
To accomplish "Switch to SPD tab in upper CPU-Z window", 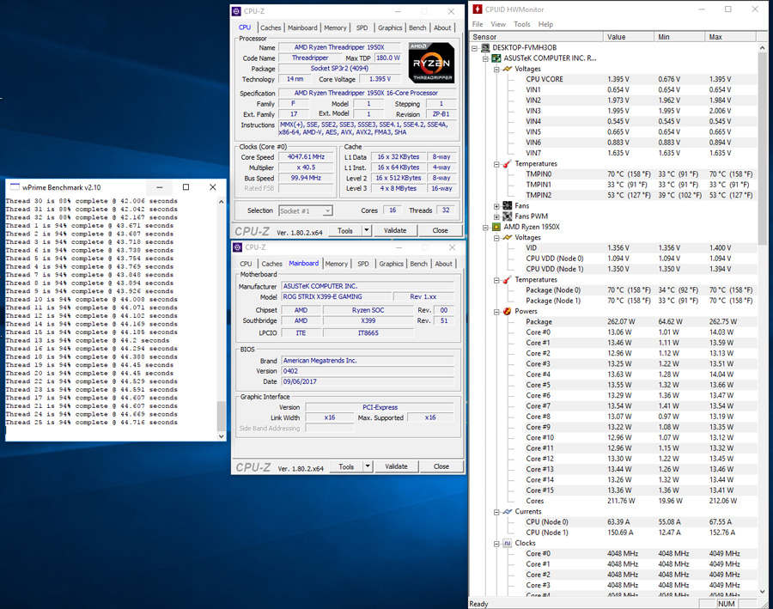I will [362, 28].
